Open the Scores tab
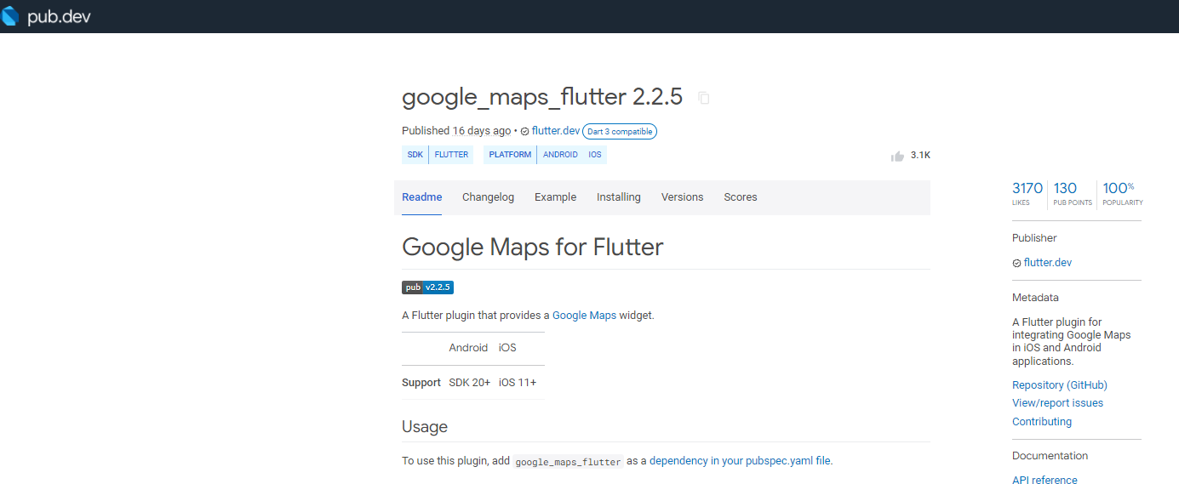Screen dimensions: 1179x484 (x=741, y=197)
